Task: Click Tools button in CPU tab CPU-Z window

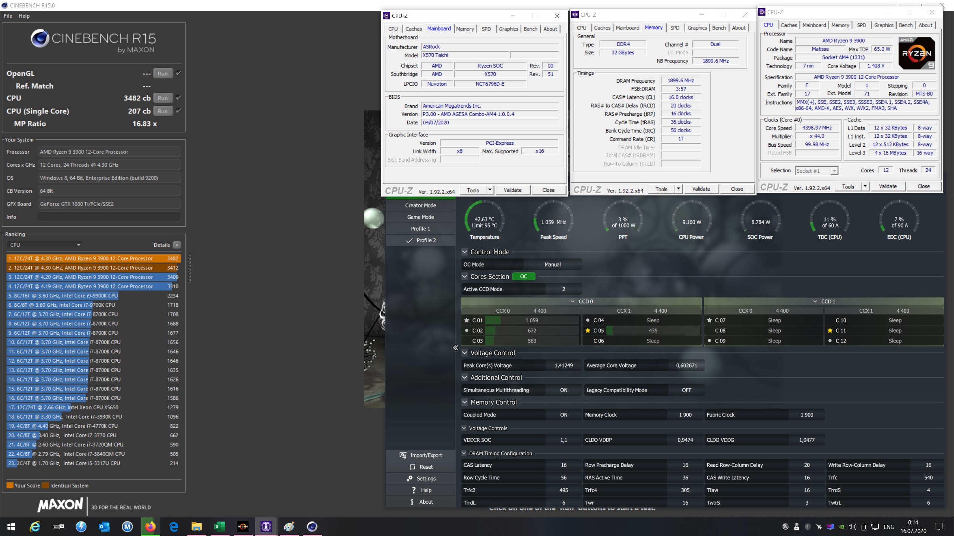Action: coord(848,186)
